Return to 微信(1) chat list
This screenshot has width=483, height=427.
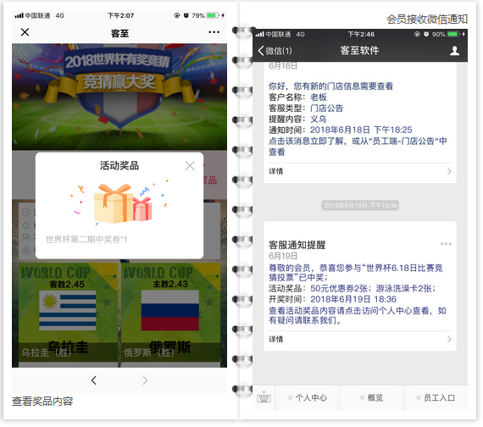[275, 51]
